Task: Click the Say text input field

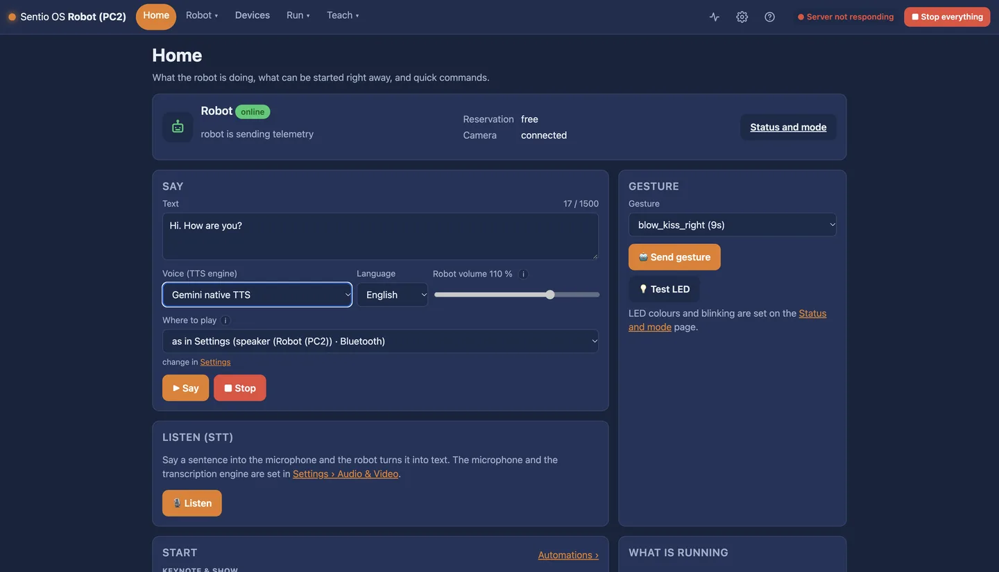Action: pyautogui.click(x=380, y=236)
